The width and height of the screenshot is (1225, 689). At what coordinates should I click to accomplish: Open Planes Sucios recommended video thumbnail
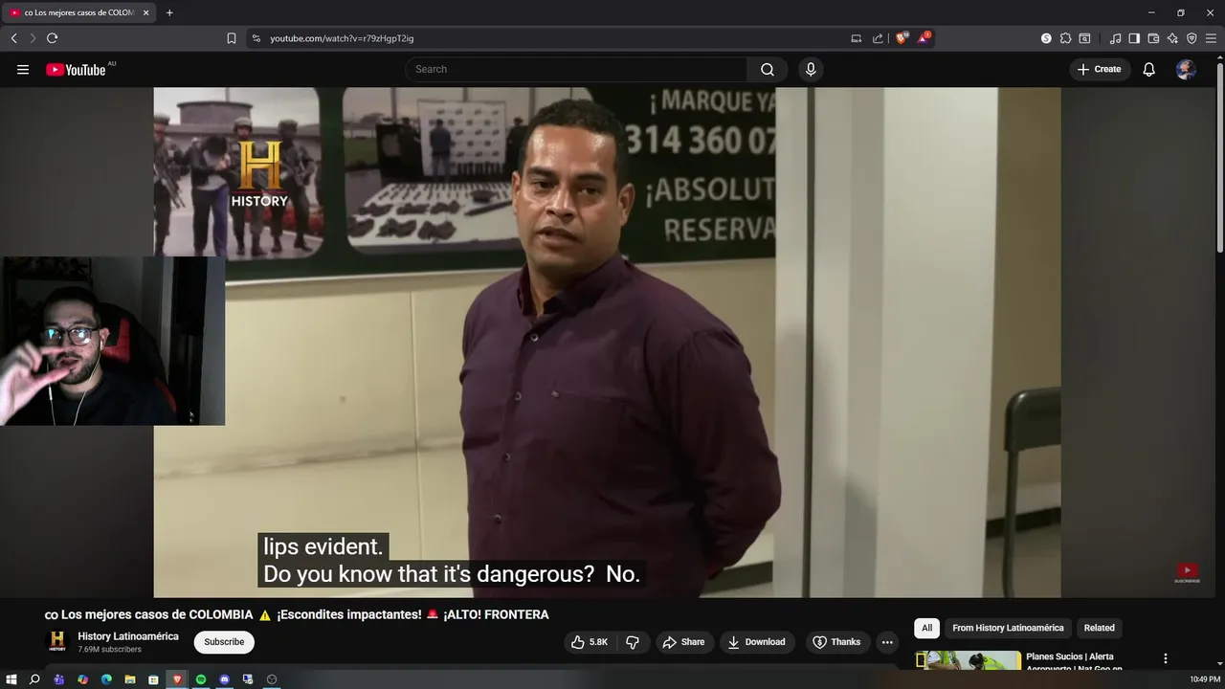click(x=968, y=660)
